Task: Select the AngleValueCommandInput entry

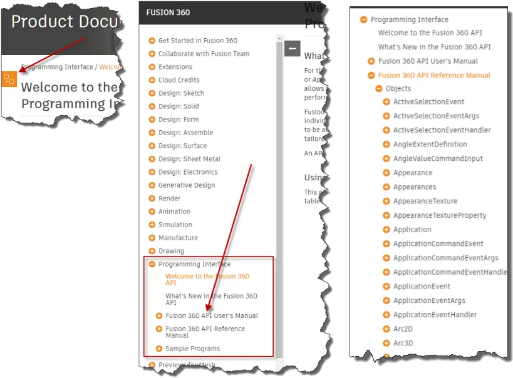Action: click(x=438, y=158)
